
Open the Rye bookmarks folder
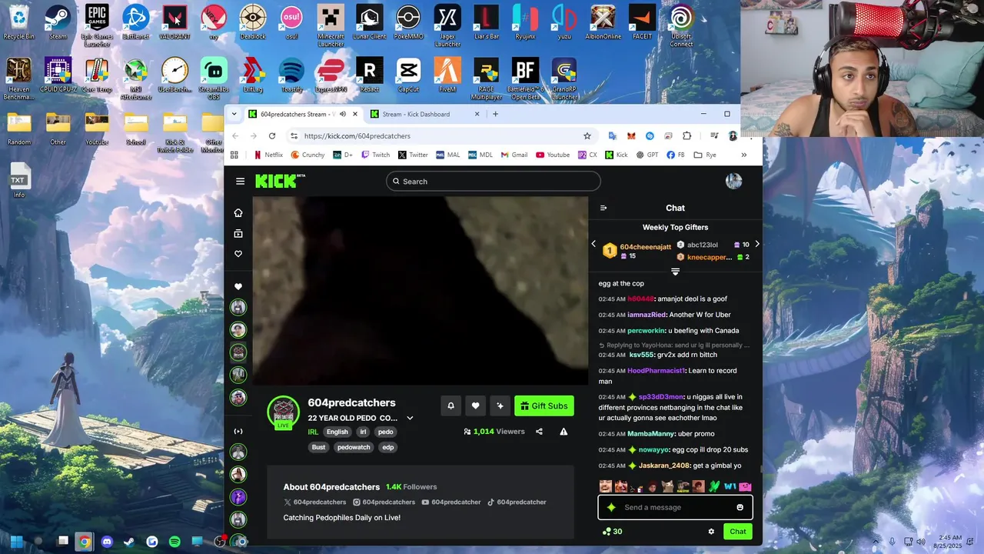point(705,155)
